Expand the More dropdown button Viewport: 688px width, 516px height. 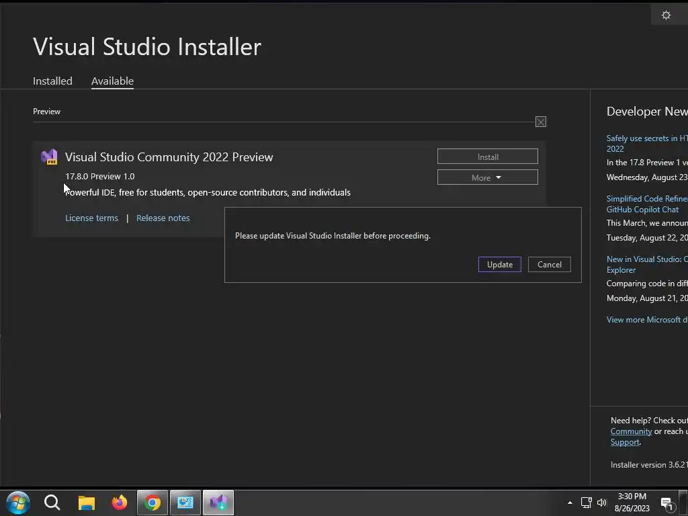[x=488, y=177]
